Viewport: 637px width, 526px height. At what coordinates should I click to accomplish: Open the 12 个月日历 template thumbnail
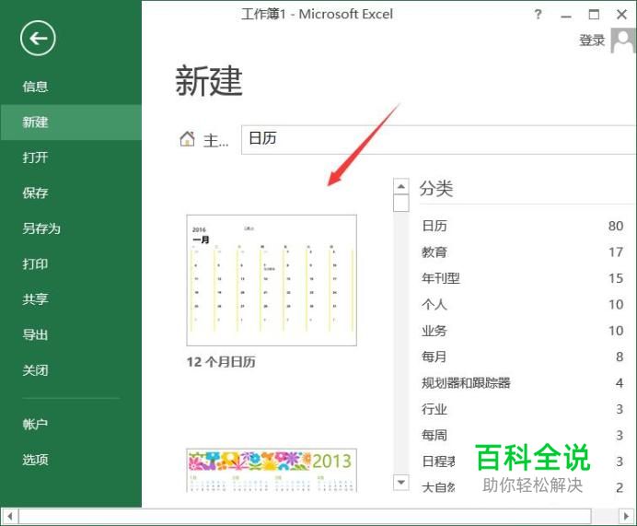(272, 280)
